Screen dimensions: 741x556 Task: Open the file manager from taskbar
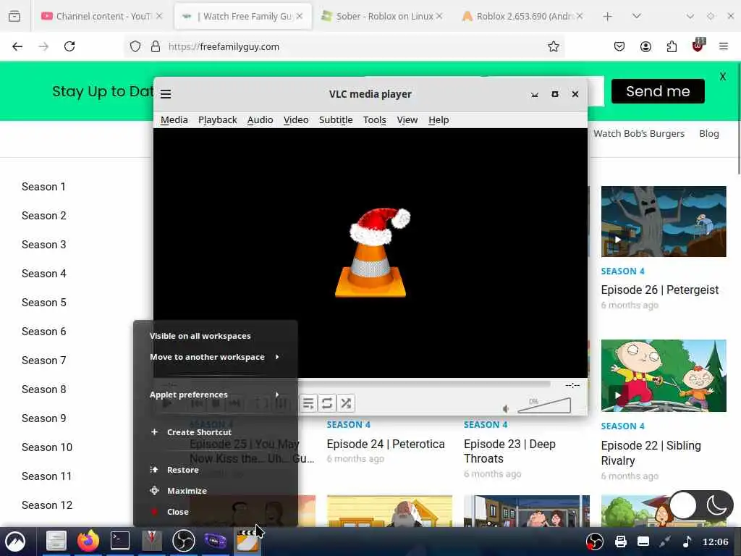[56, 541]
